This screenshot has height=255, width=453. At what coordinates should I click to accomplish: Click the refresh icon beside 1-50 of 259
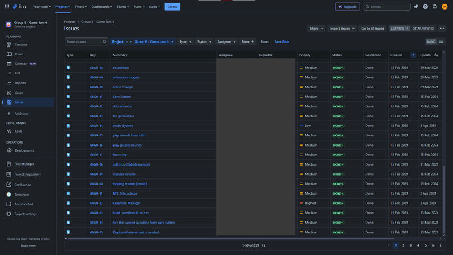tap(264, 245)
